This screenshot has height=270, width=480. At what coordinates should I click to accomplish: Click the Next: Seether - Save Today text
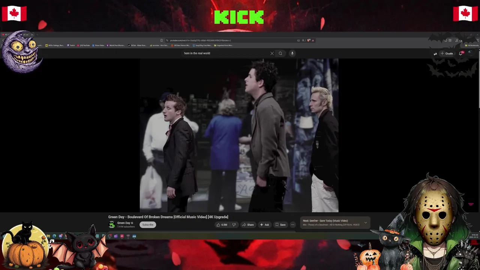click(x=325, y=221)
